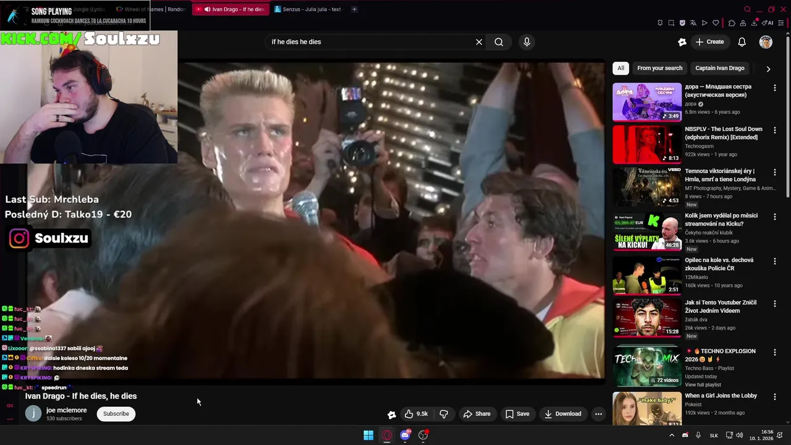Open Opilec na kole video title

point(719,265)
